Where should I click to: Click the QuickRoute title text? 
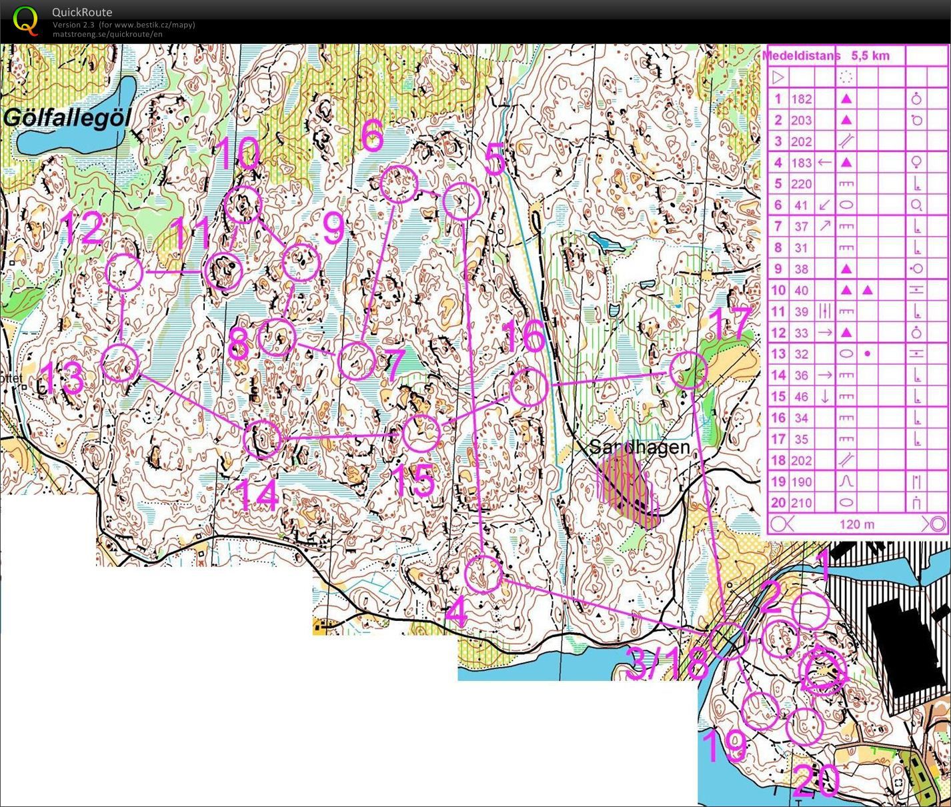pyautogui.click(x=82, y=12)
